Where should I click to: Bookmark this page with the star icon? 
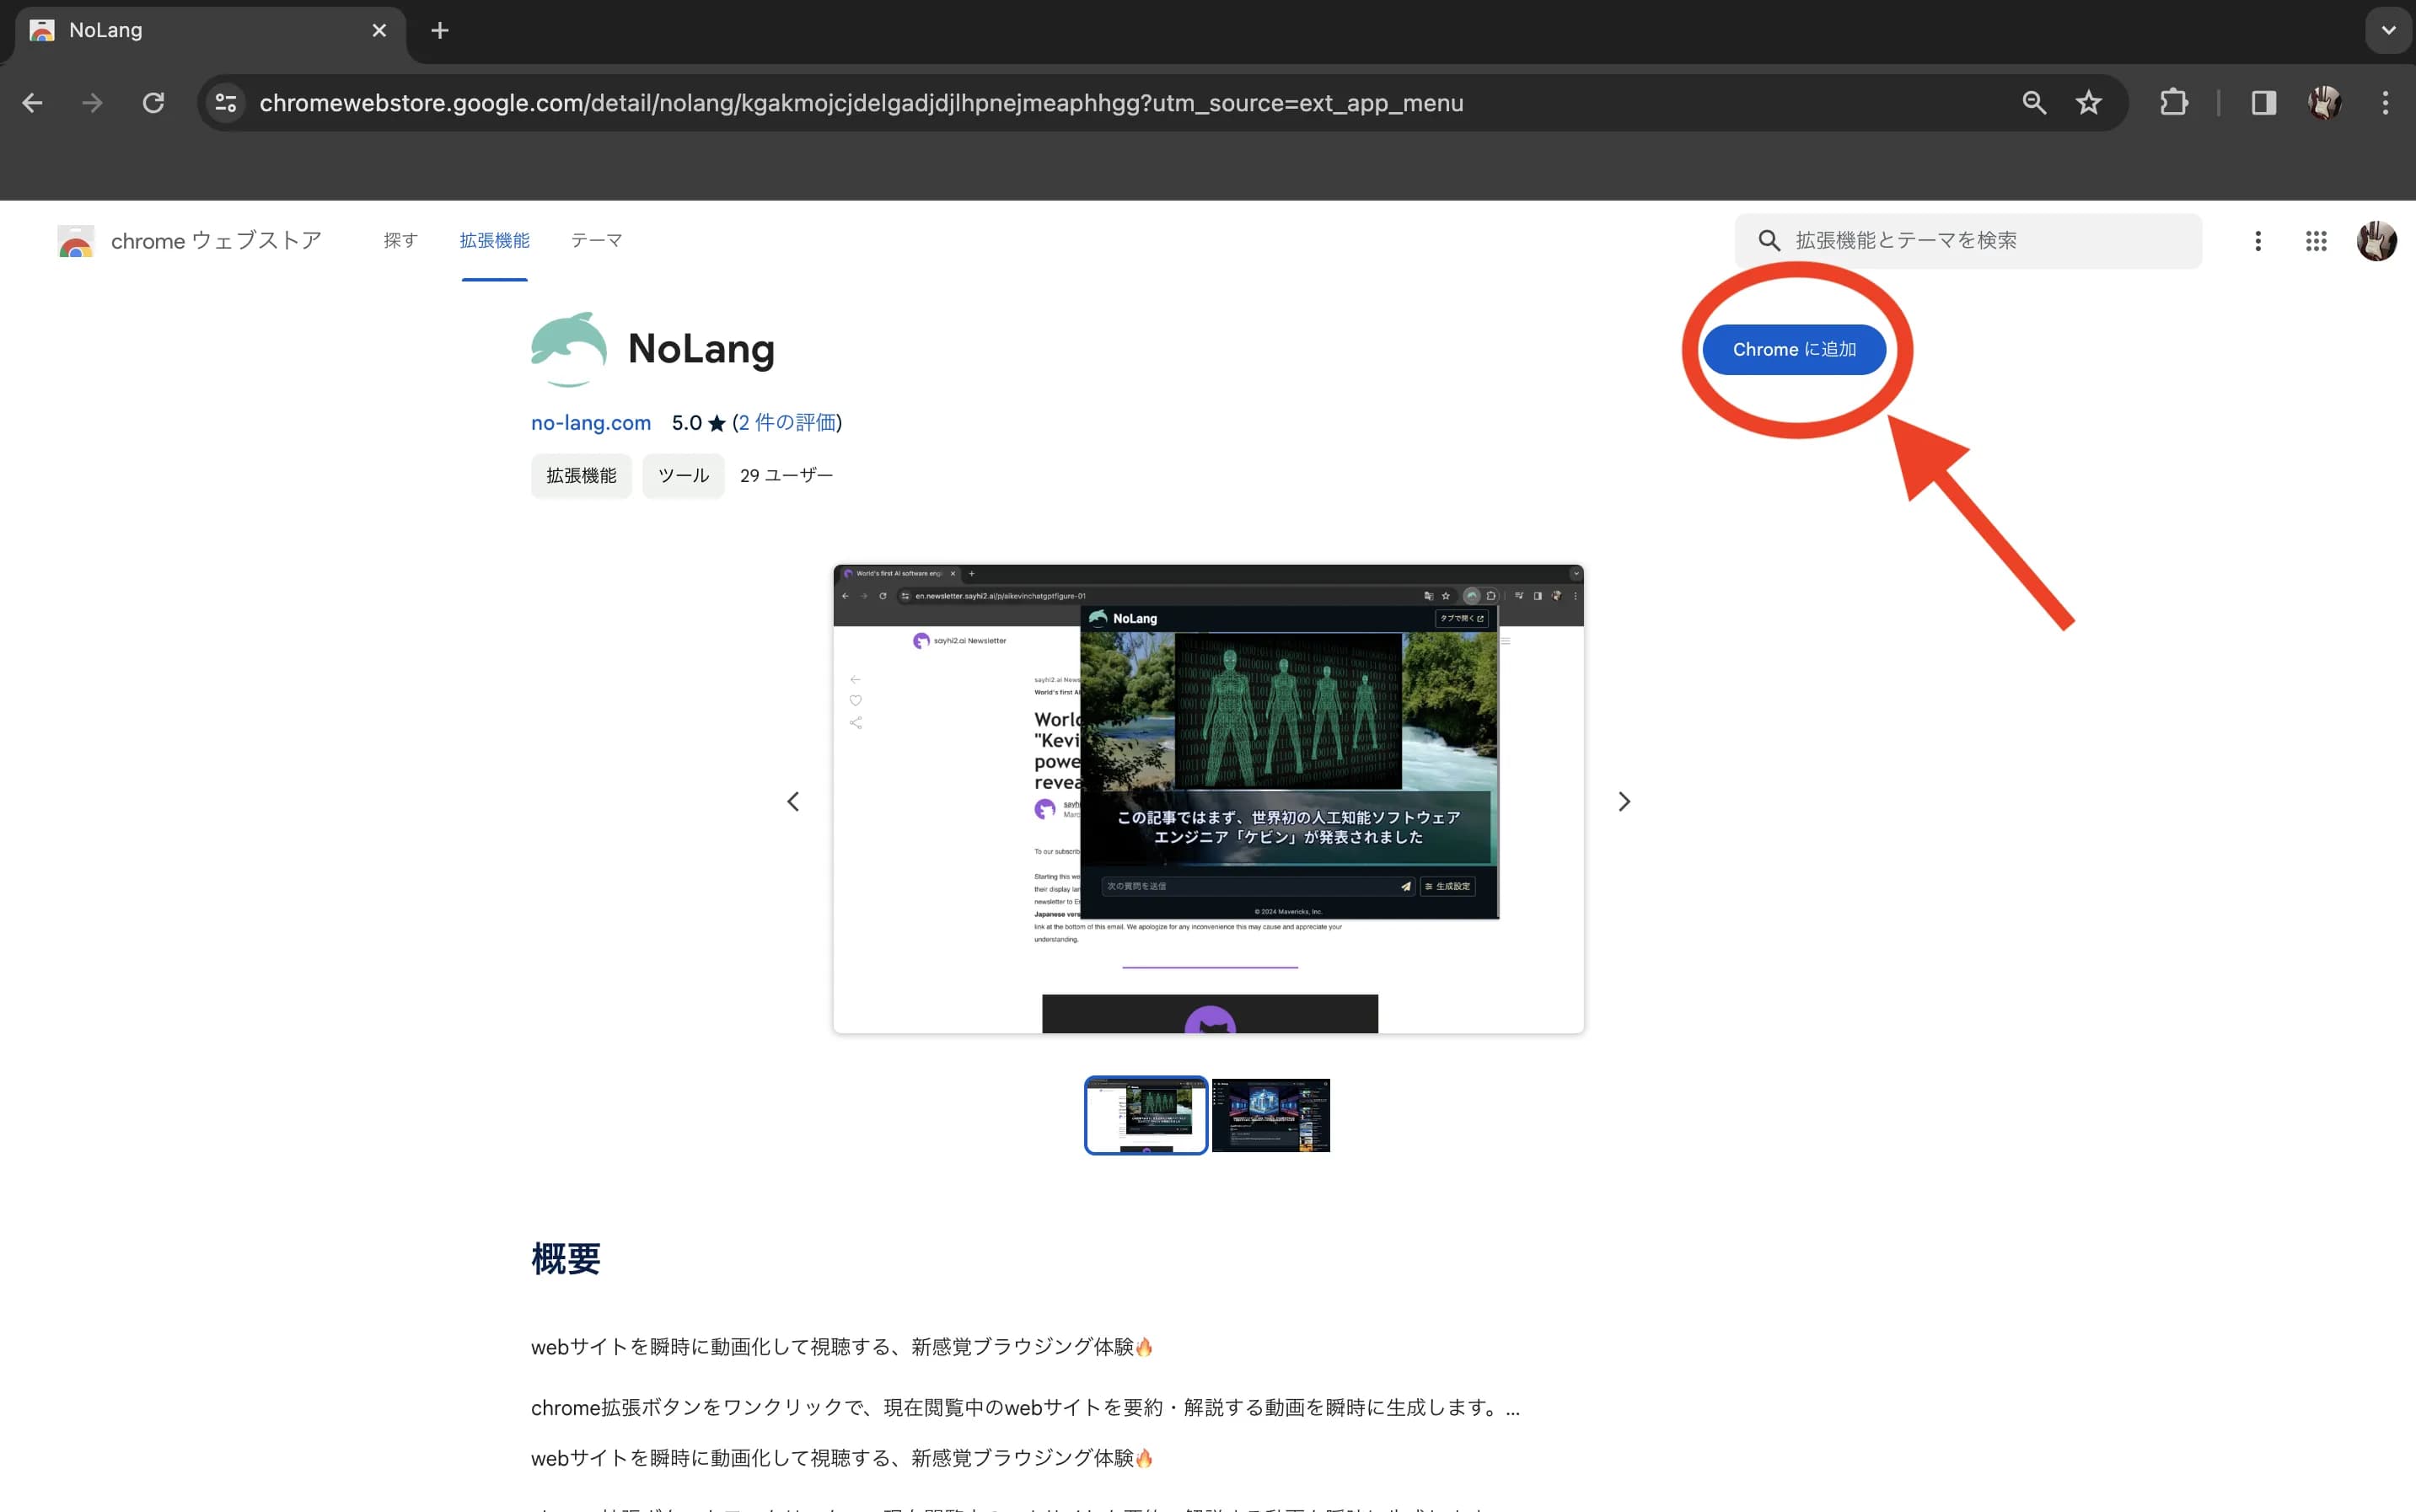tap(2088, 103)
